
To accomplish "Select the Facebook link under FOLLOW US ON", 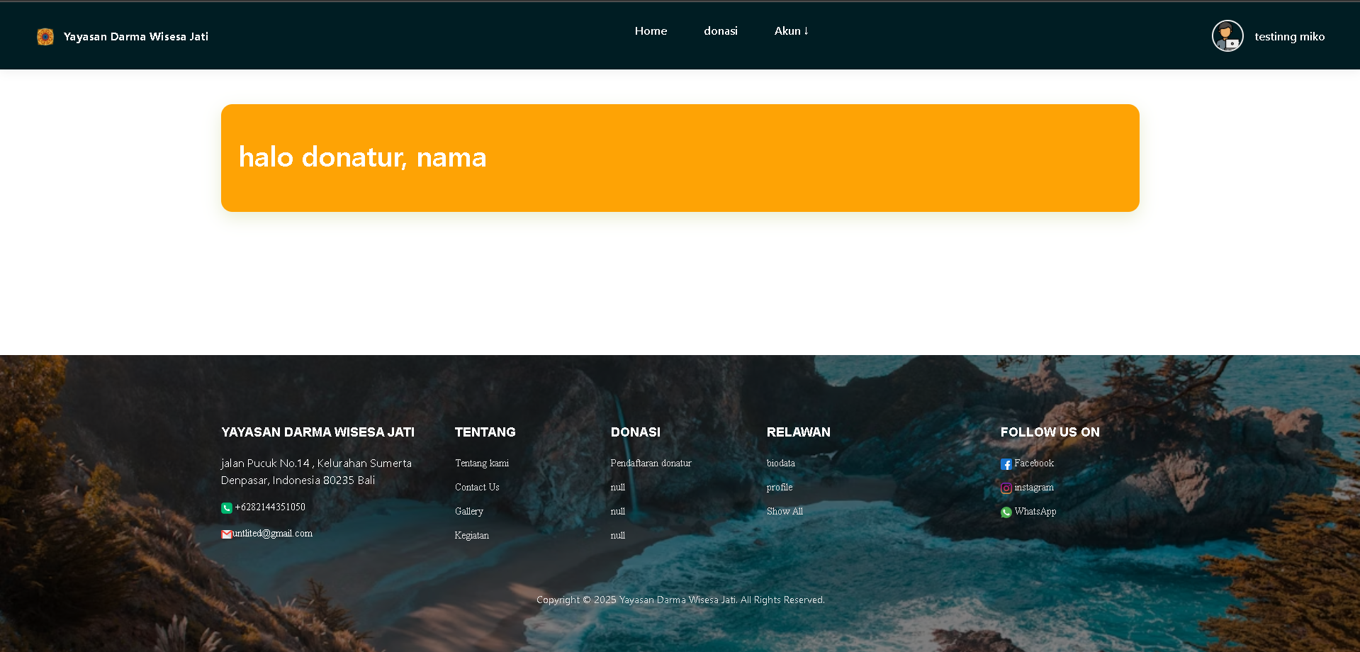I will (1034, 463).
